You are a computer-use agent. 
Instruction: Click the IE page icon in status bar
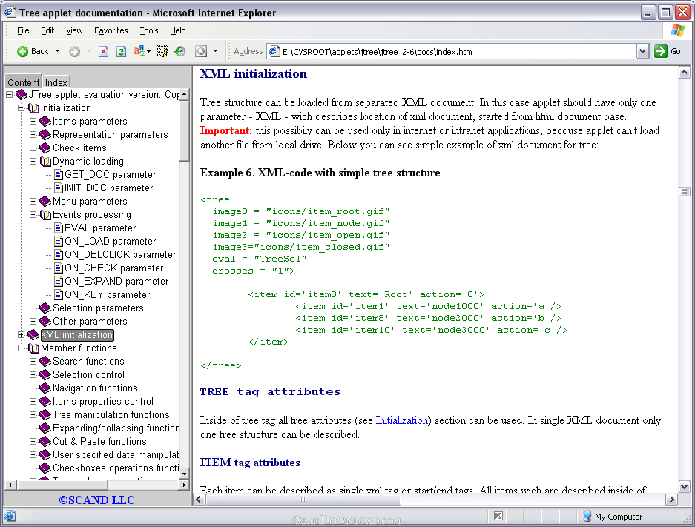(x=10, y=516)
